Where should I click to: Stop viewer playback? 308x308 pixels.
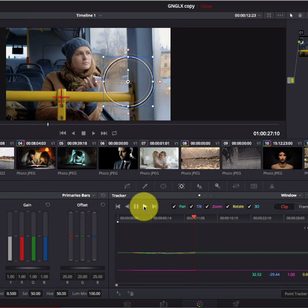83,133
